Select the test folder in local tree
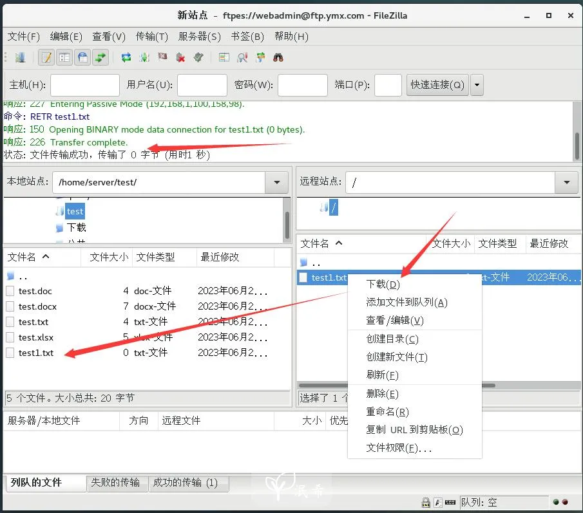This screenshot has width=583, height=513. (x=75, y=211)
